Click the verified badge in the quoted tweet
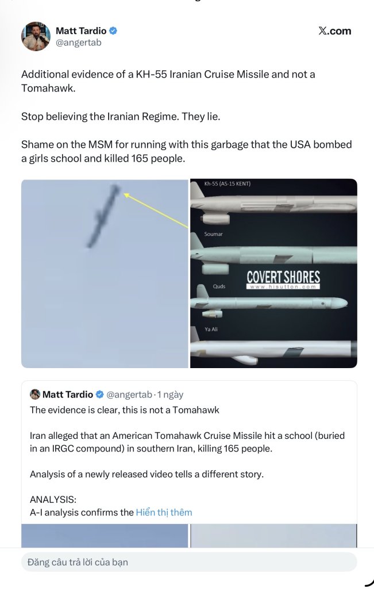The image size is (374, 589). [x=99, y=395]
